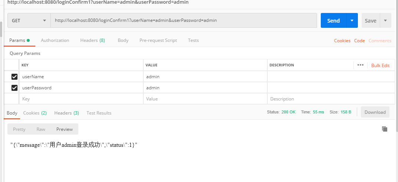Open column options three-dots menu

click(360, 65)
